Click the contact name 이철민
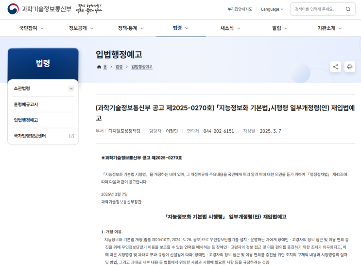Screen dimensions: 361x265 [x=172, y=131]
